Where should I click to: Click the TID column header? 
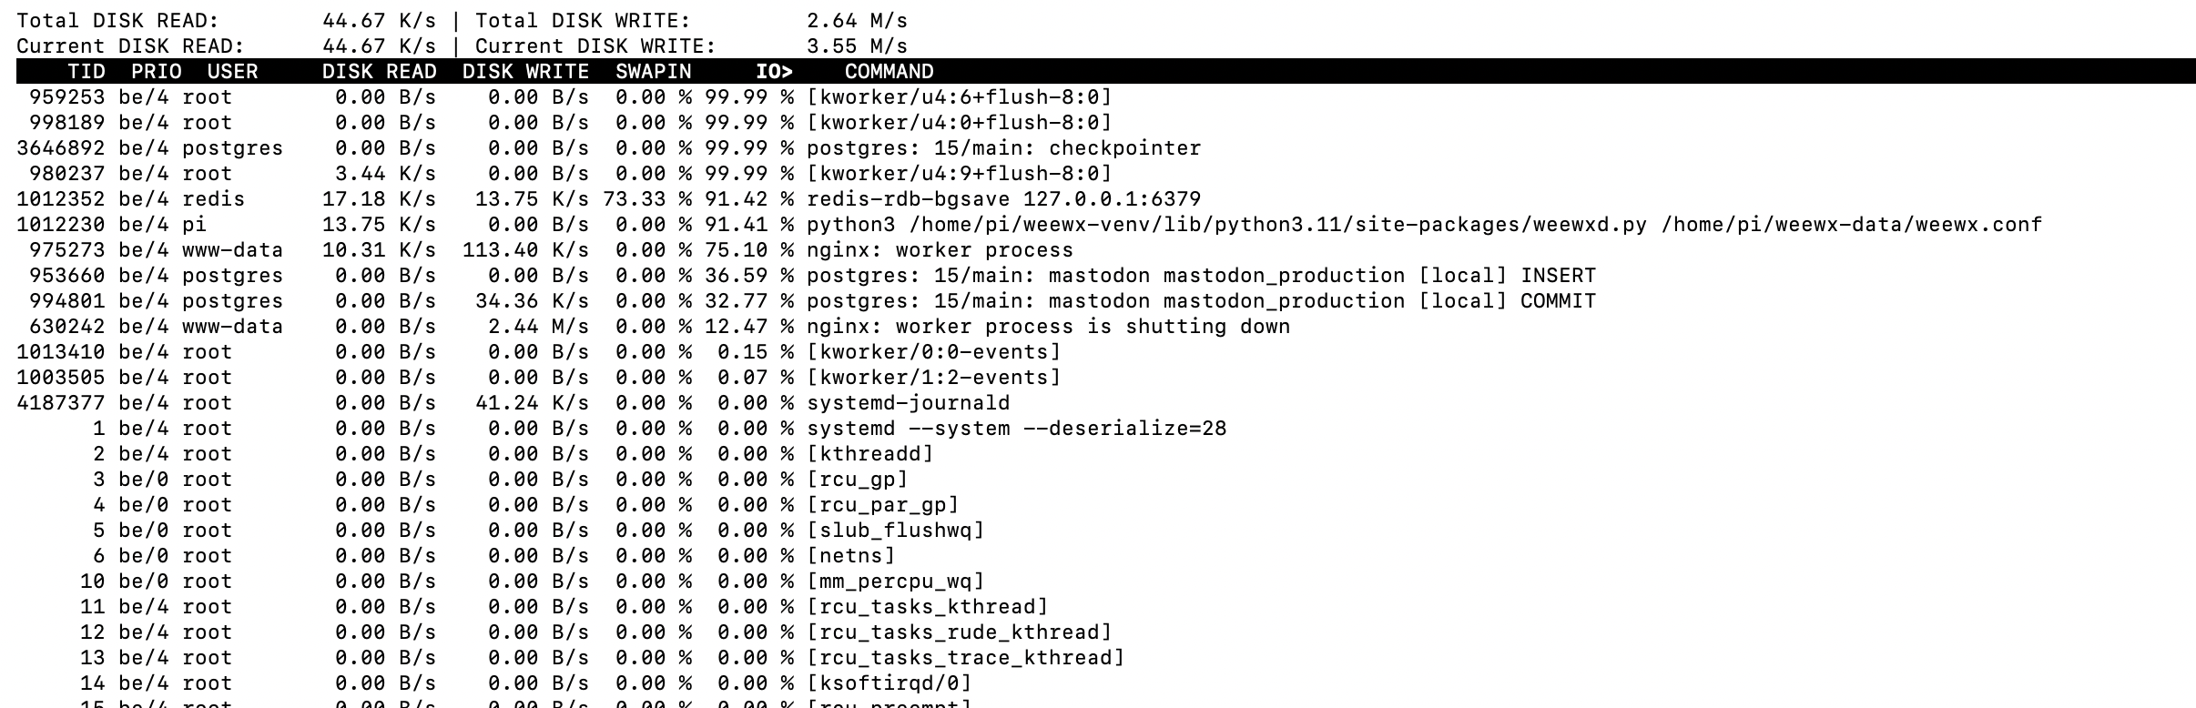(86, 72)
